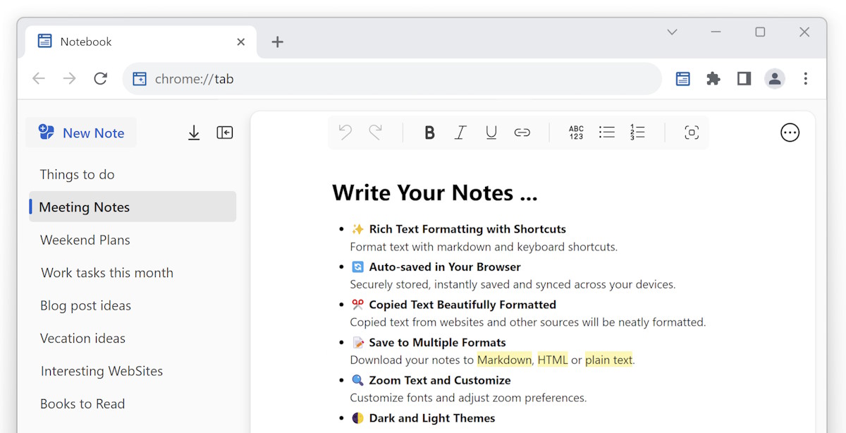Create a numbered list
The image size is (846, 433).
638,132
